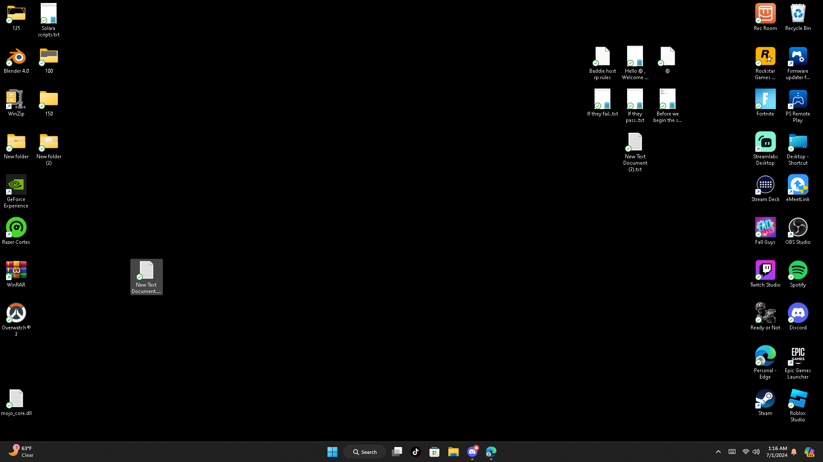This screenshot has width=823, height=462.
Task: Select New Text Document (2).txt file
Action: click(x=635, y=152)
